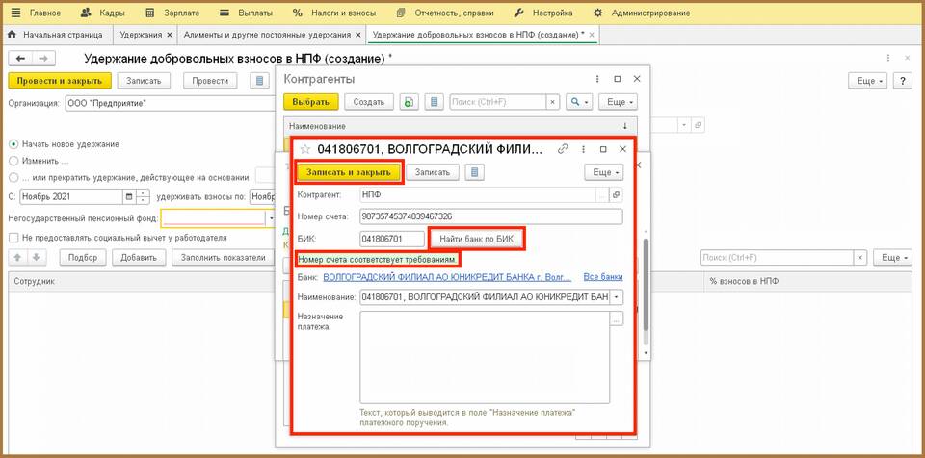Clear the Контрагенты search field

click(552, 102)
